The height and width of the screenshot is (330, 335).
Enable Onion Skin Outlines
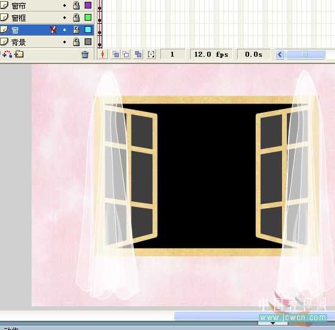[x=126, y=54]
